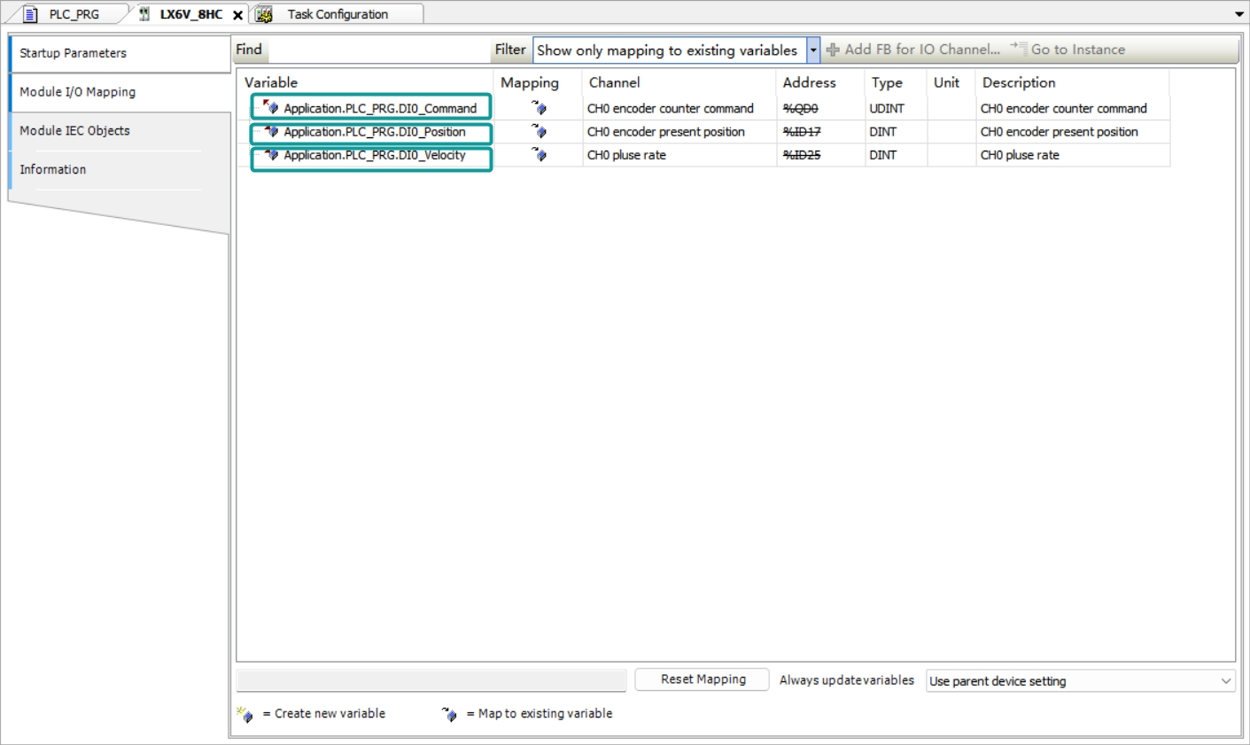Click the Channel column header
This screenshot has width=1250, height=745.
coord(679,82)
